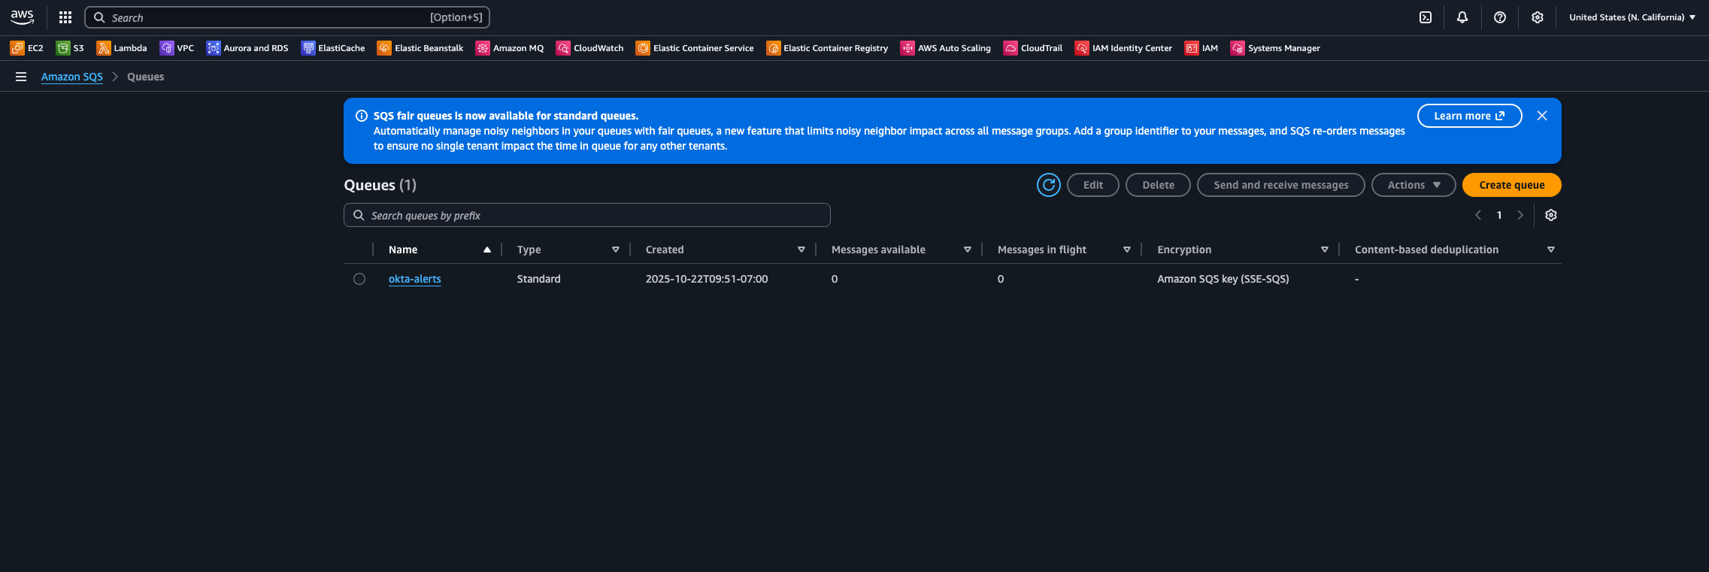Dismiss the fair queues info banner
This screenshot has width=1709, height=572.
click(x=1541, y=116)
